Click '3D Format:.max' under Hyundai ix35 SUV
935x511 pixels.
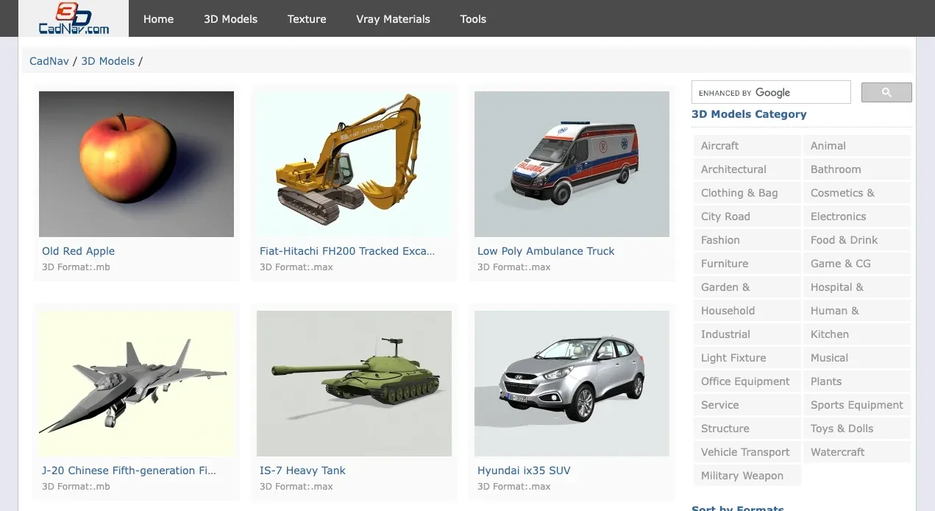coord(514,487)
